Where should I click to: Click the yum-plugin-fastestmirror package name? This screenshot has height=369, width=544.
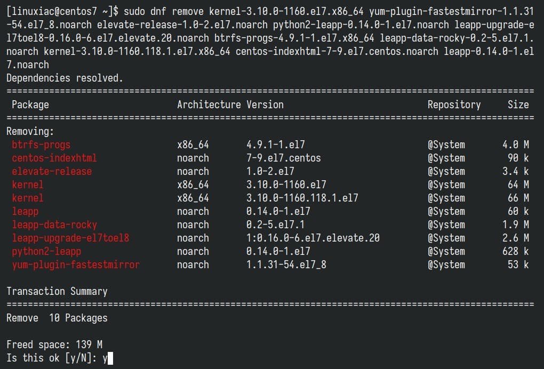[x=76, y=265]
